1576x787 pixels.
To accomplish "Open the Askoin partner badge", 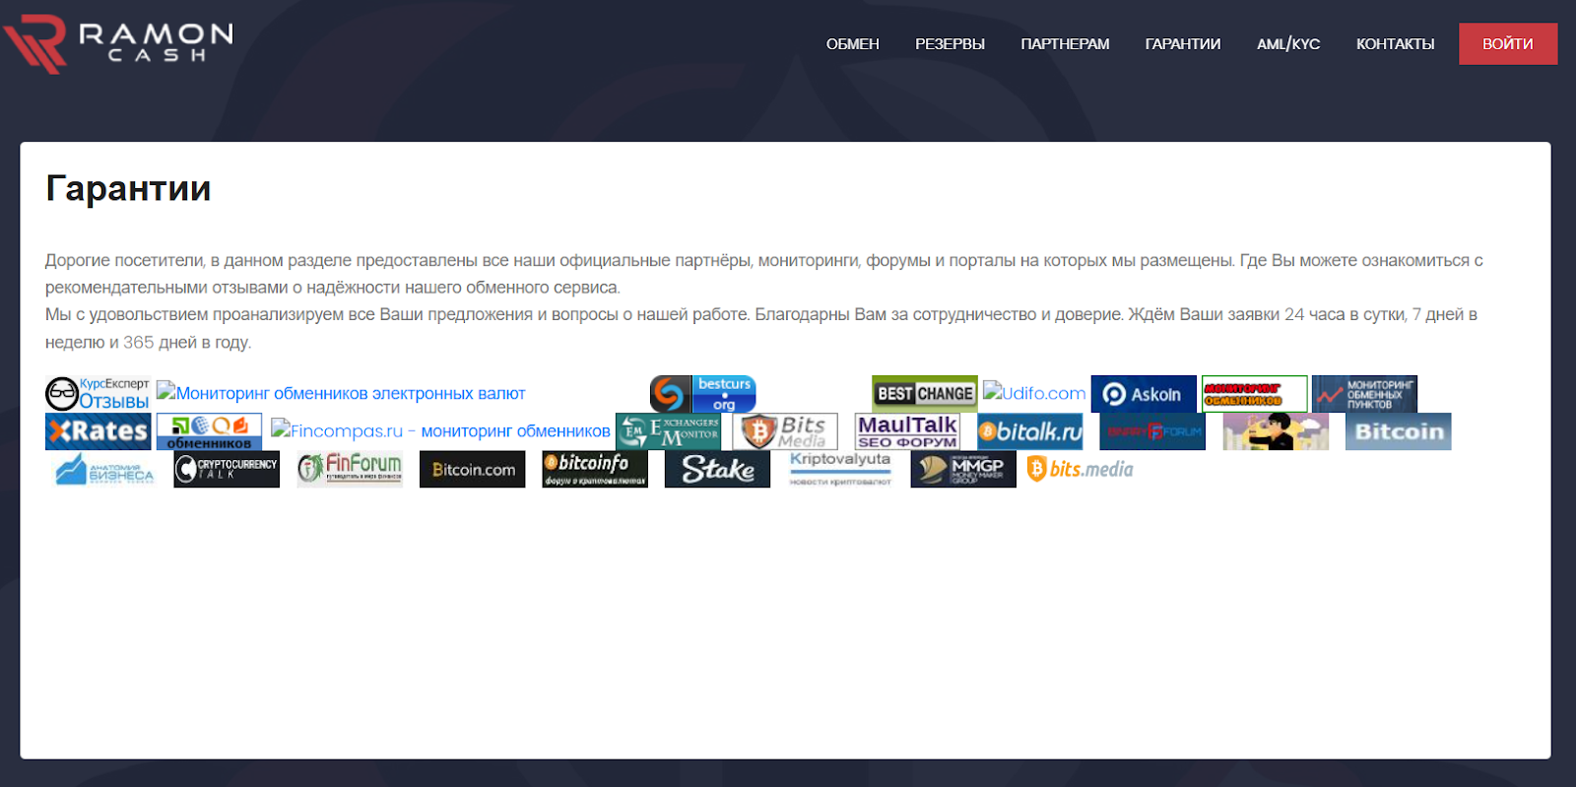I will pyautogui.click(x=1144, y=394).
